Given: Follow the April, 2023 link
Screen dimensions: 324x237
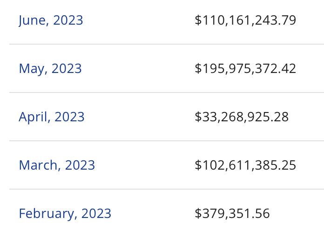Looking at the screenshot, I should coord(52,117).
